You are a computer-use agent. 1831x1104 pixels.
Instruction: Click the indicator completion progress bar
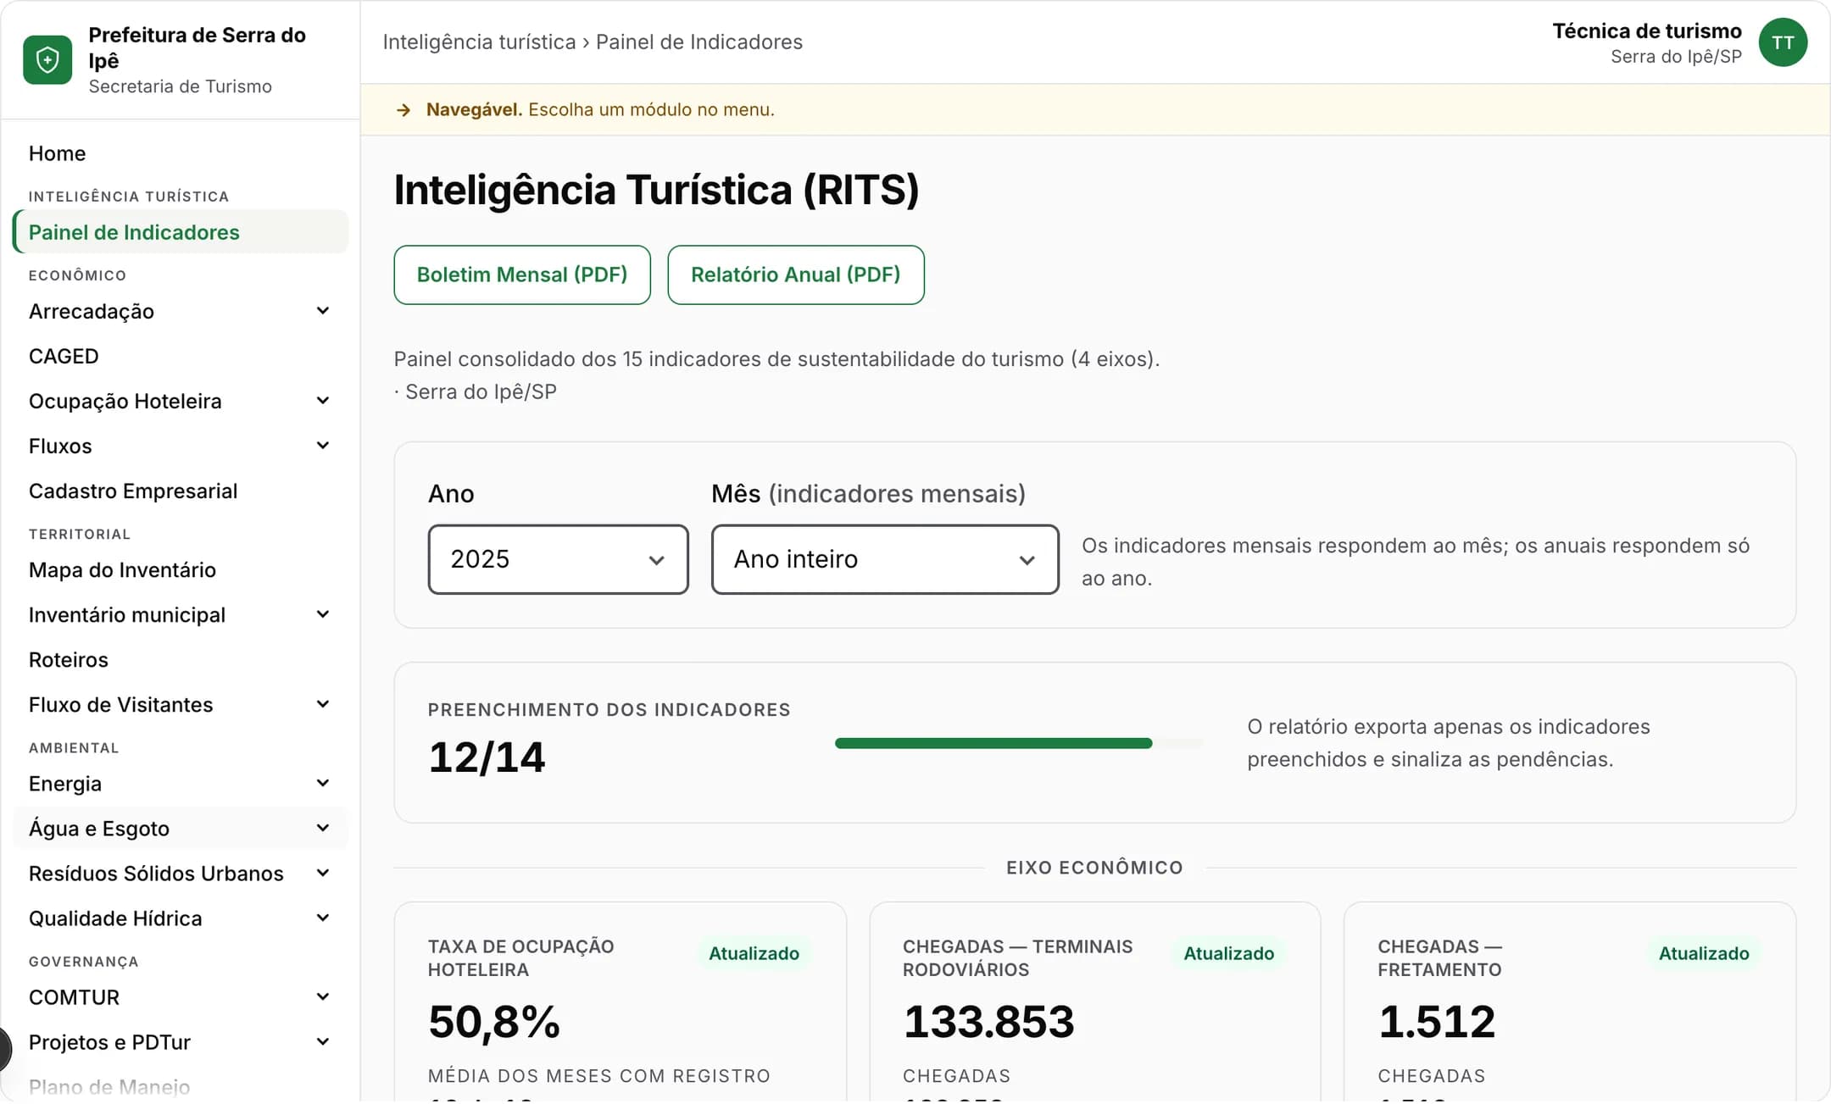(1019, 743)
